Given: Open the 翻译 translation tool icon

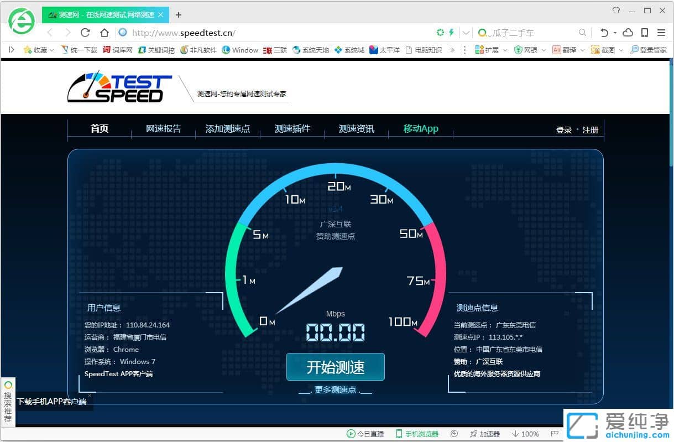Looking at the screenshot, I should click(557, 49).
